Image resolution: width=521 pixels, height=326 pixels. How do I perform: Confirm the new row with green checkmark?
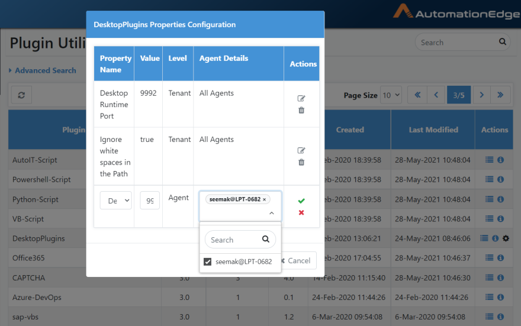pos(301,201)
